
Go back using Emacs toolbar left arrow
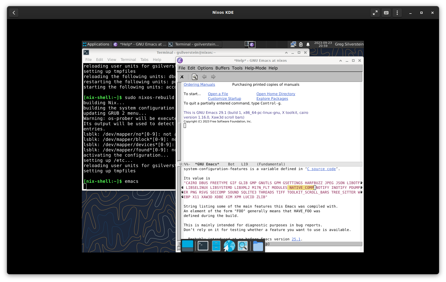(x=204, y=77)
